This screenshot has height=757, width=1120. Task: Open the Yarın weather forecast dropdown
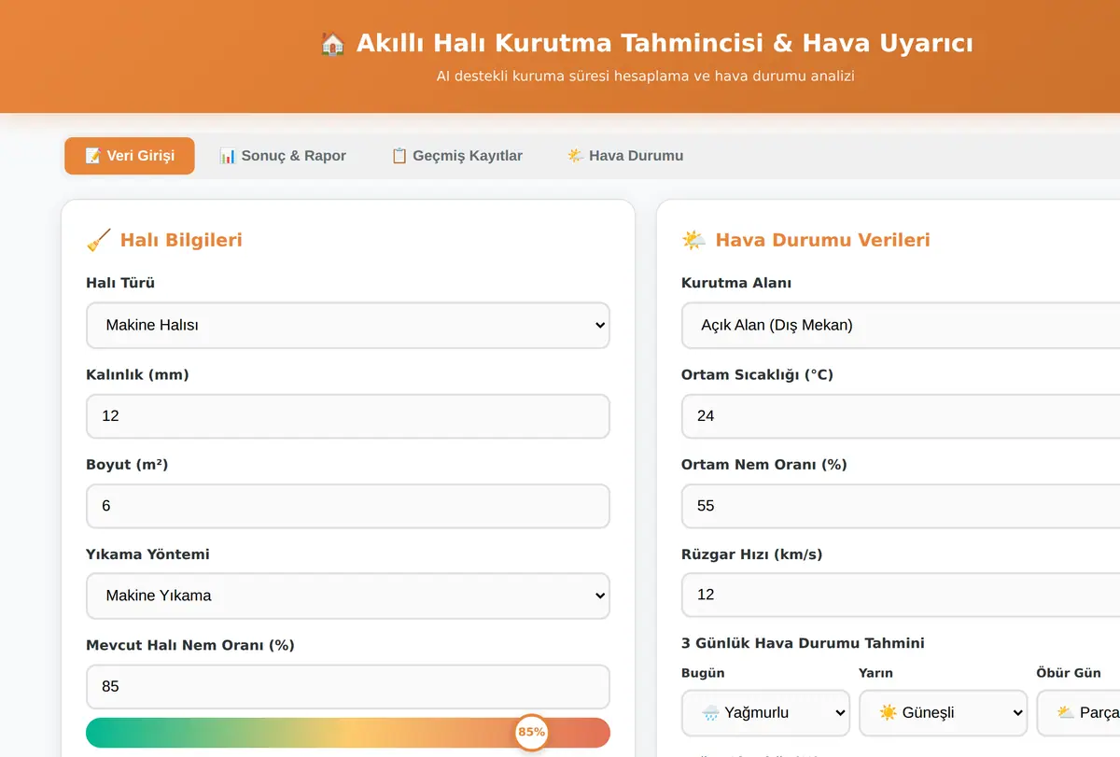point(943,713)
